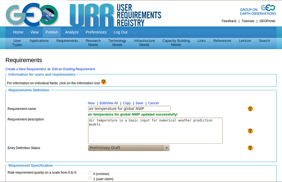Click in the Requirement description text area
282x182 pixels.
point(155,131)
